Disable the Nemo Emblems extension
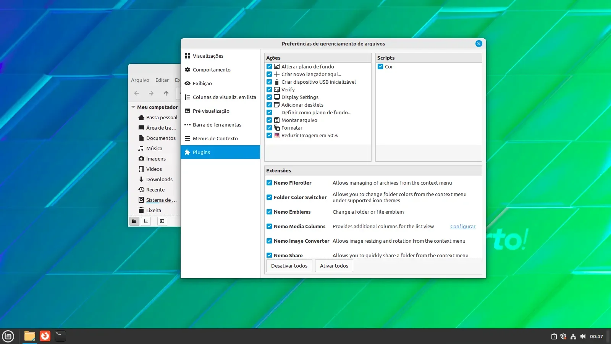This screenshot has width=611, height=344. tap(269, 212)
